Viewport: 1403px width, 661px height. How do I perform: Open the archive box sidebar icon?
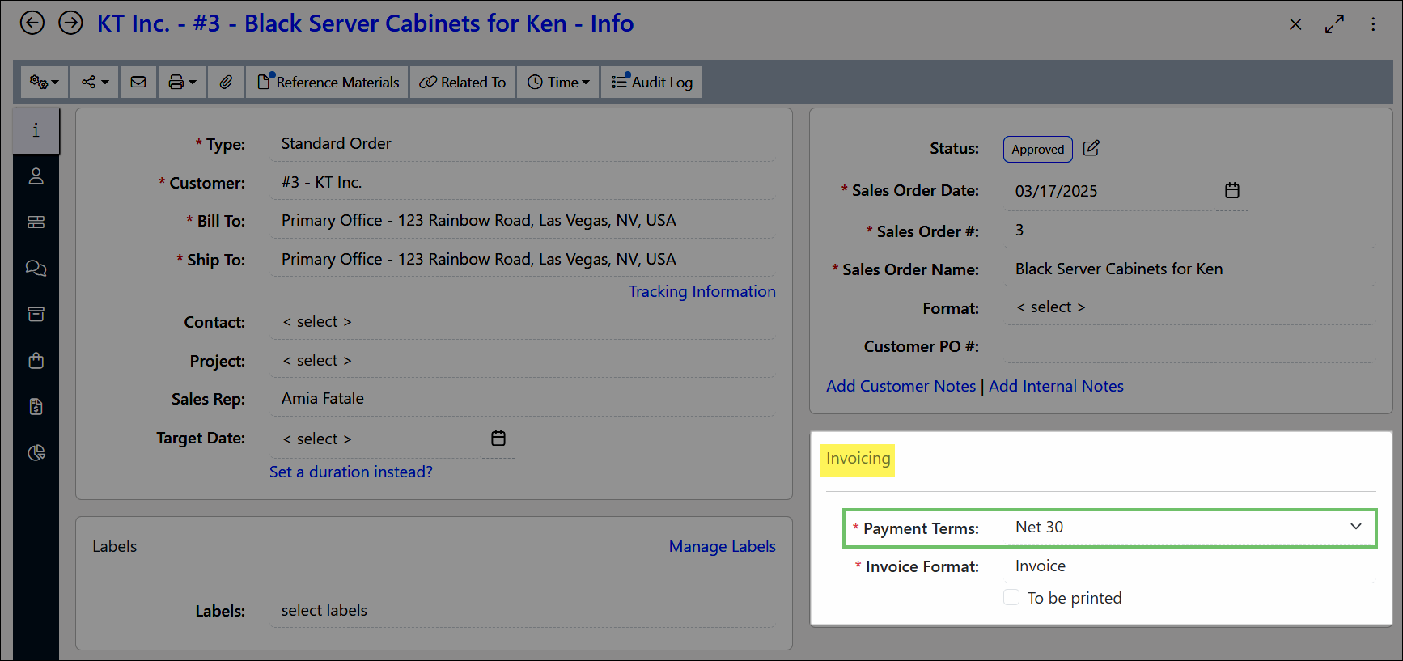[x=36, y=314]
